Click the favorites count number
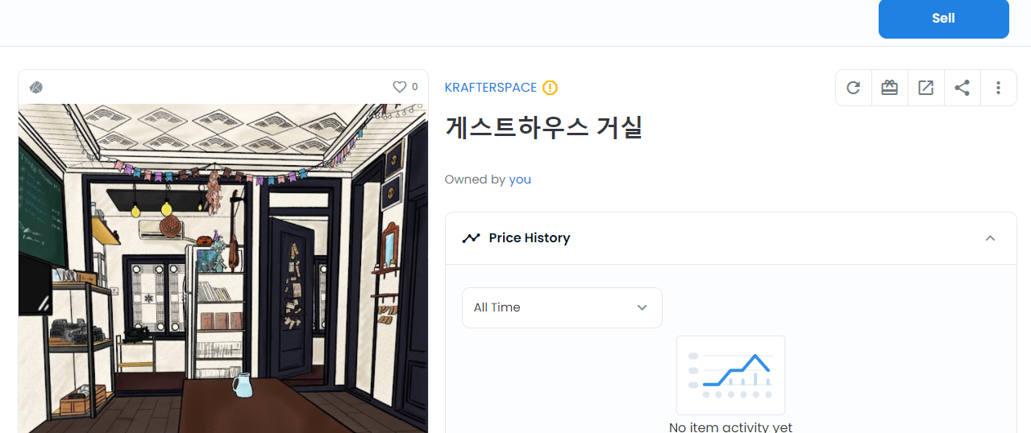 415,87
